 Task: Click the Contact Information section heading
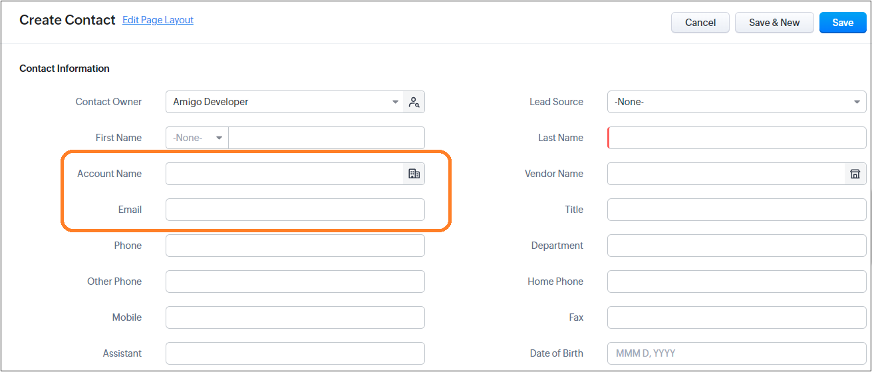(65, 69)
